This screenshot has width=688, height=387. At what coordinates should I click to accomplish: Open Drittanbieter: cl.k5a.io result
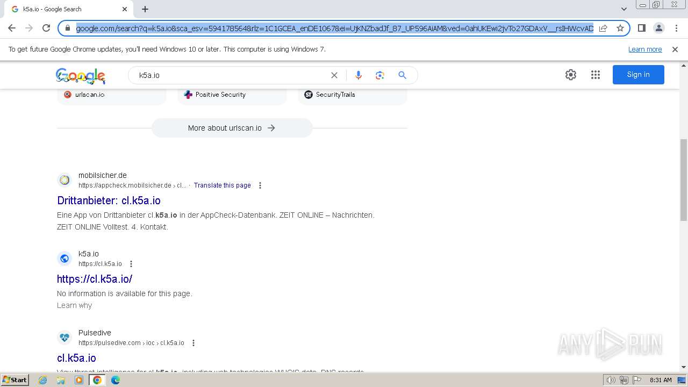pyautogui.click(x=109, y=200)
